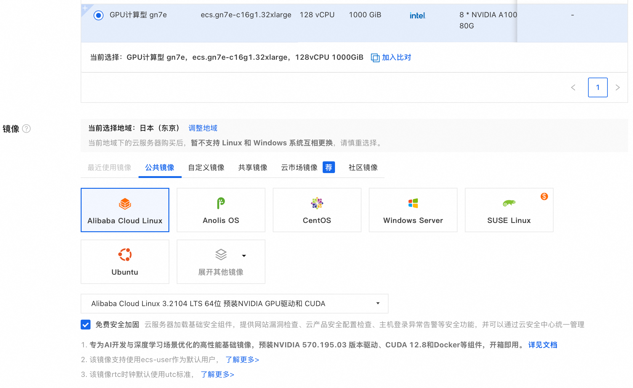The width and height of the screenshot is (633, 388).
Task: Switch to 社区镜像 tab
Action: coord(363,168)
